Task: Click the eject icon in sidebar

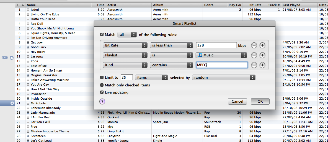Action: pyautogui.click(x=12, y=58)
